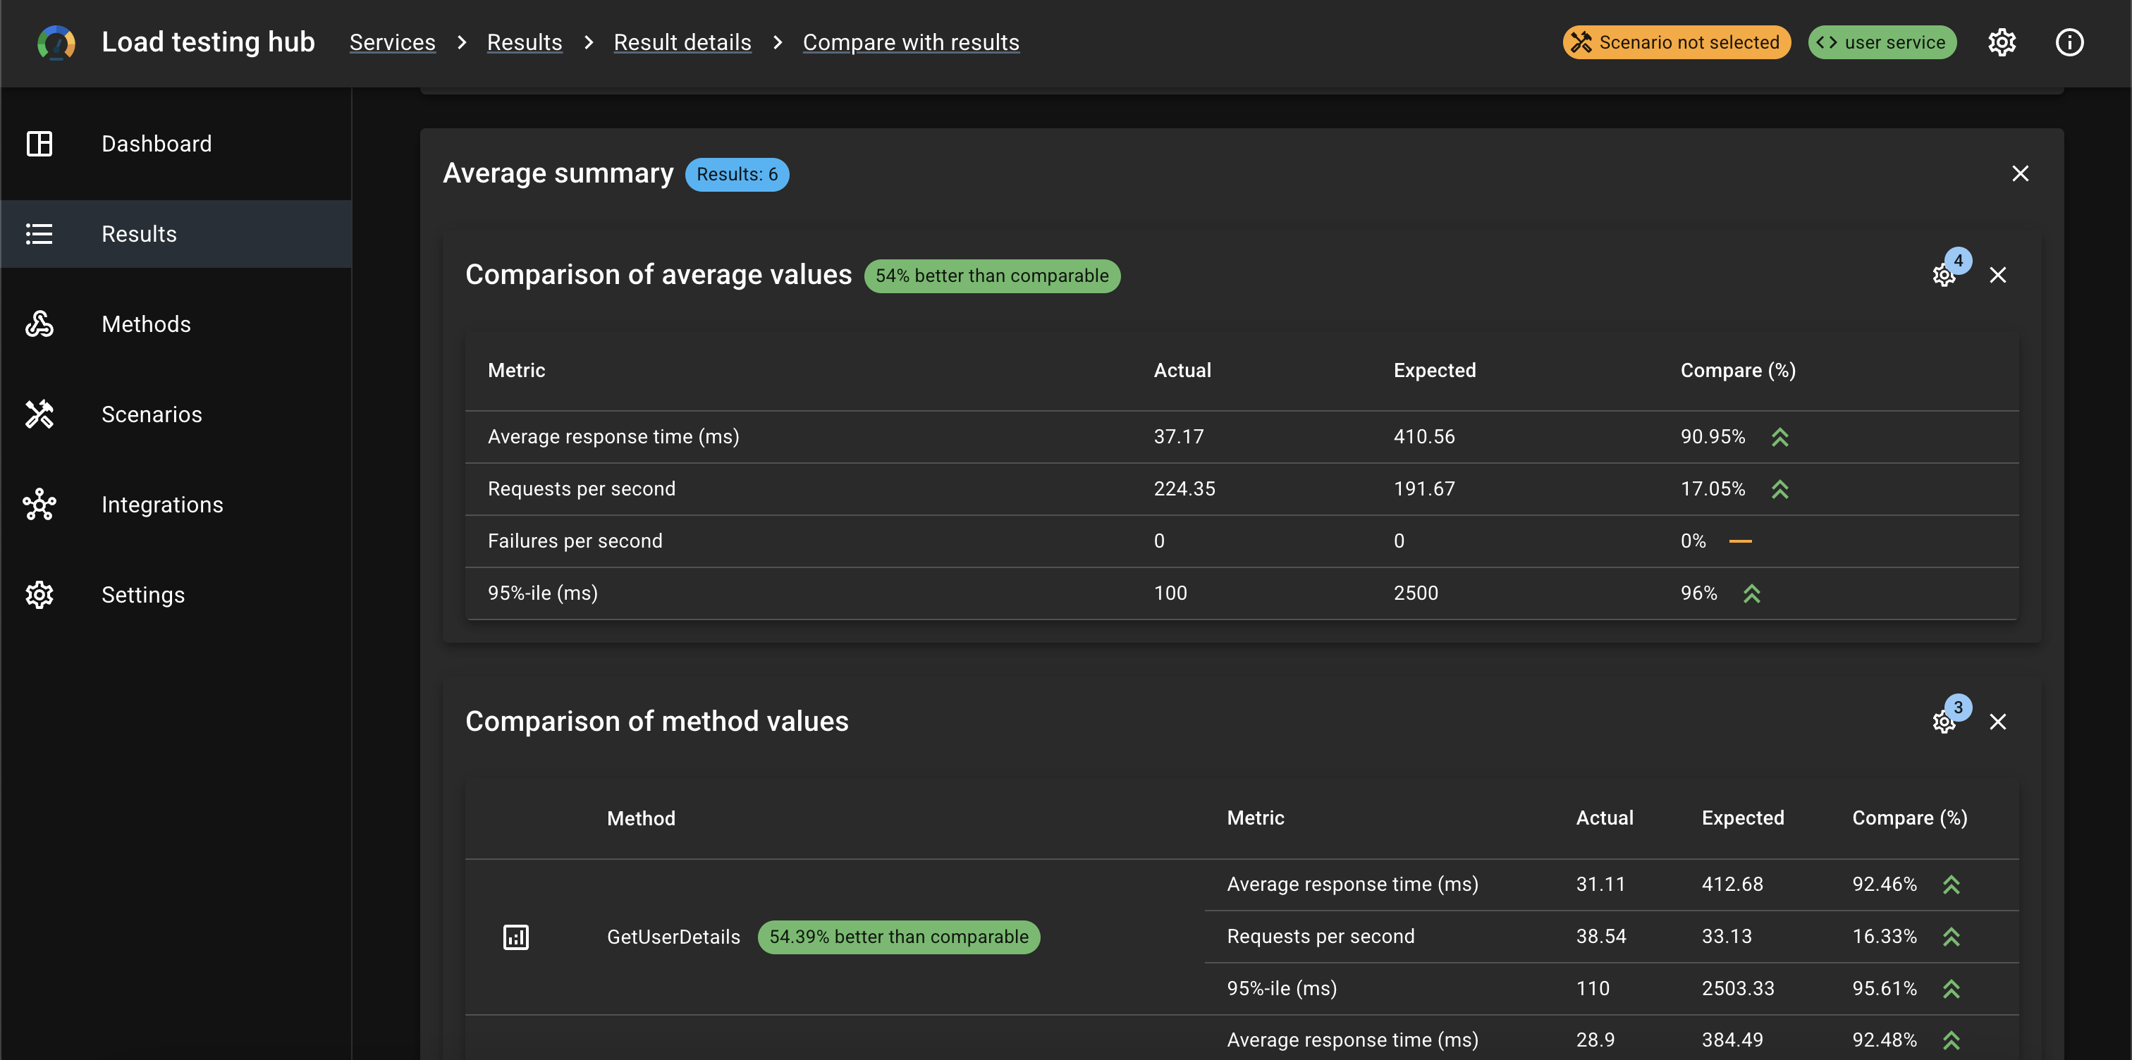Click Compare (%) header in averages table
The image size is (2132, 1060).
point(1738,371)
